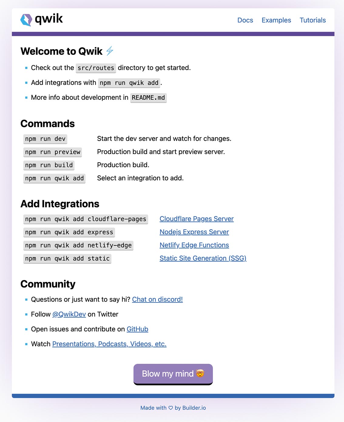This screenshot has height=422, width=344.
Task: Open the GitHub link
Action: click(137, 329)
